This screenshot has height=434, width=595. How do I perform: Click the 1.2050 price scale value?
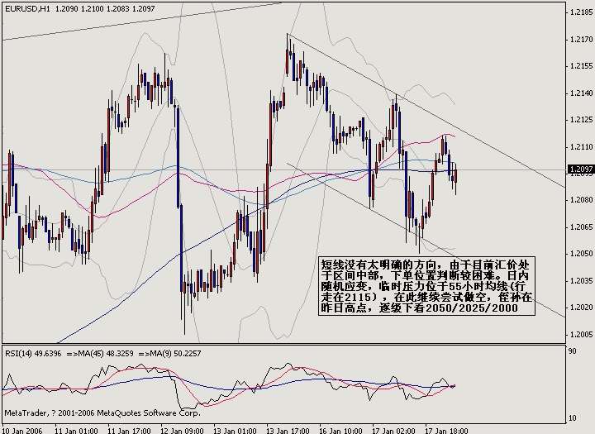pyautogui.click(x=581, y=254)
